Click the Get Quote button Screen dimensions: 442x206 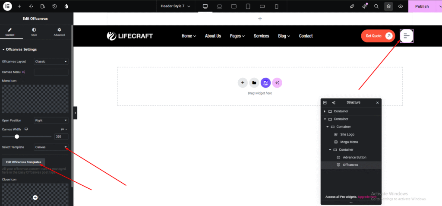click(378, 36)
